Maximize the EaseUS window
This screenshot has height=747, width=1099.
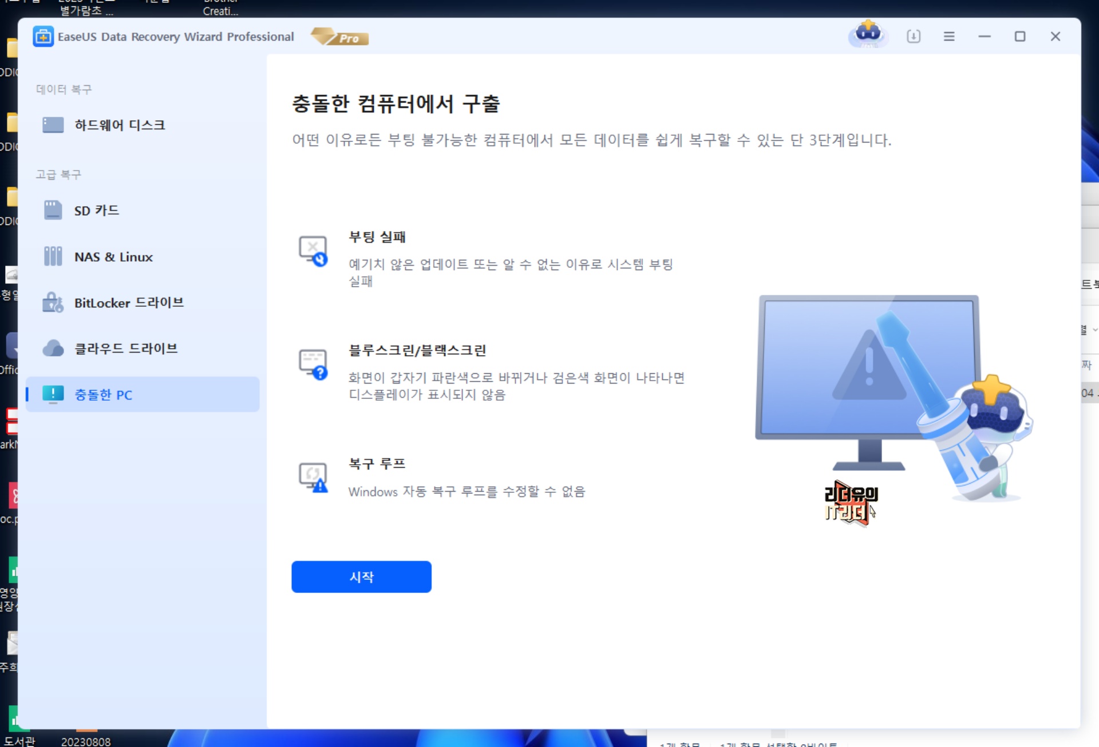(1020, 37)
